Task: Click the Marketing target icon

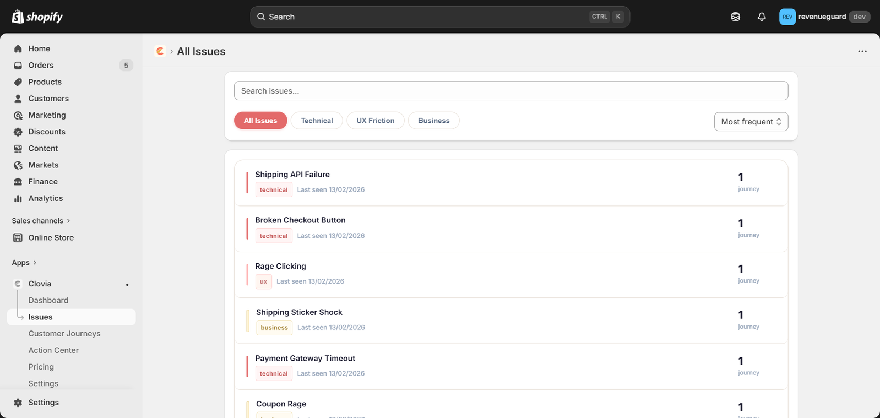Action: tap(18, 115)
